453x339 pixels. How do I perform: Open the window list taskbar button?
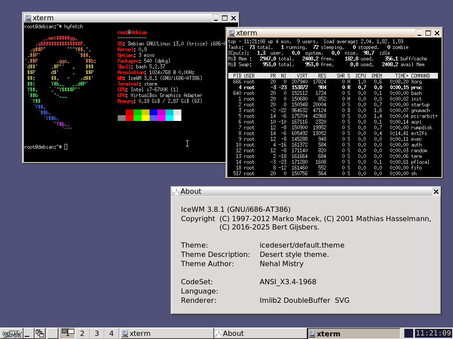(x=39, y=334)
